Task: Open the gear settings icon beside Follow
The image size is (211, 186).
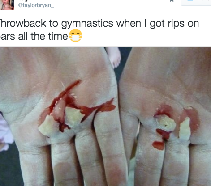Action: [172, 1]
